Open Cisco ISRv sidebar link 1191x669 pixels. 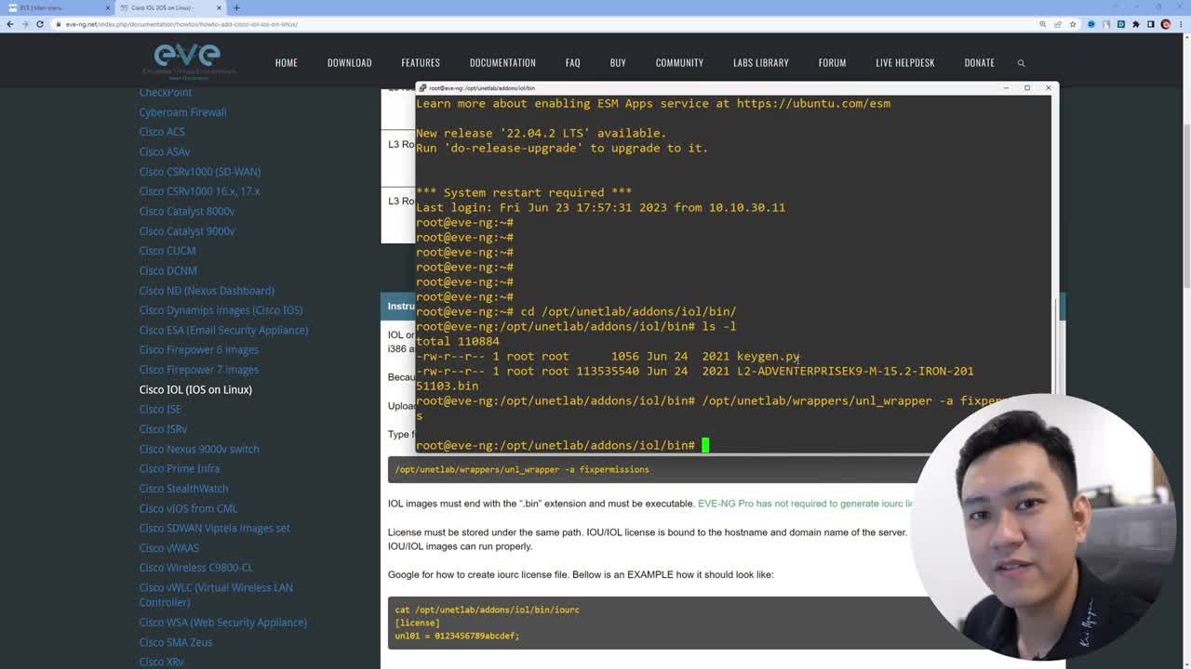click(163, 429)
